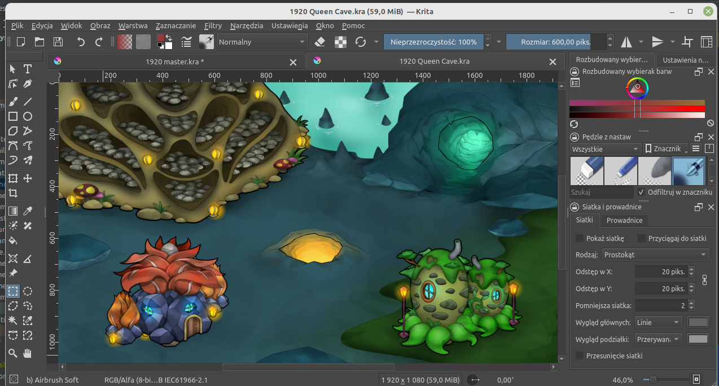Choose the Crop tool
This screenshot has height=386, width=719.
click(x=12, y=194)
